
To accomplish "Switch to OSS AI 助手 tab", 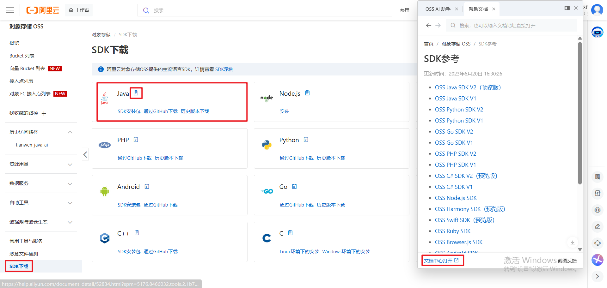I will pyautogui.click(x=438, y=9).
